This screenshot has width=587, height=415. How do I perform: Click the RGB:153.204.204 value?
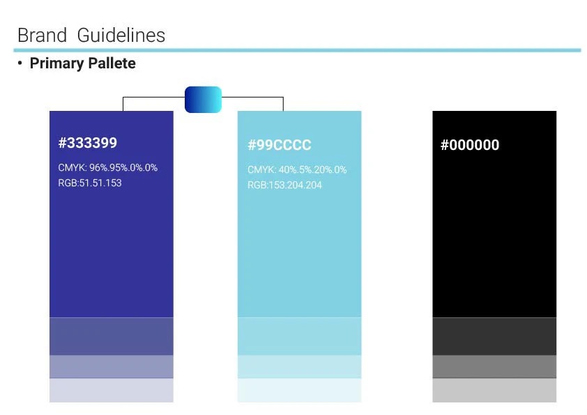coord(284,186)
